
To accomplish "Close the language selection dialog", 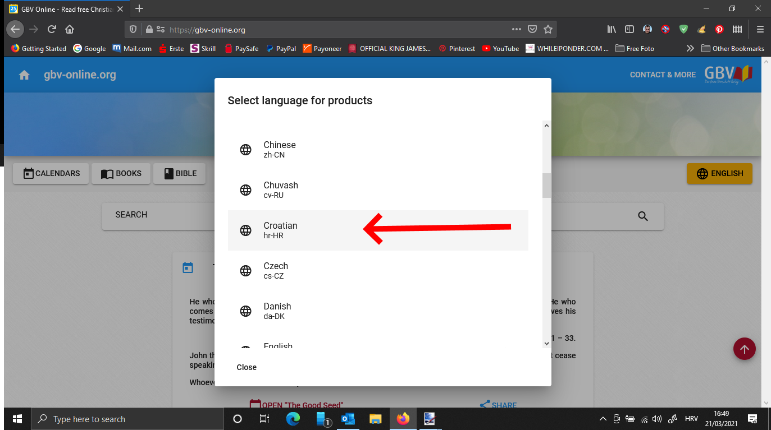I will pos(247,367).
